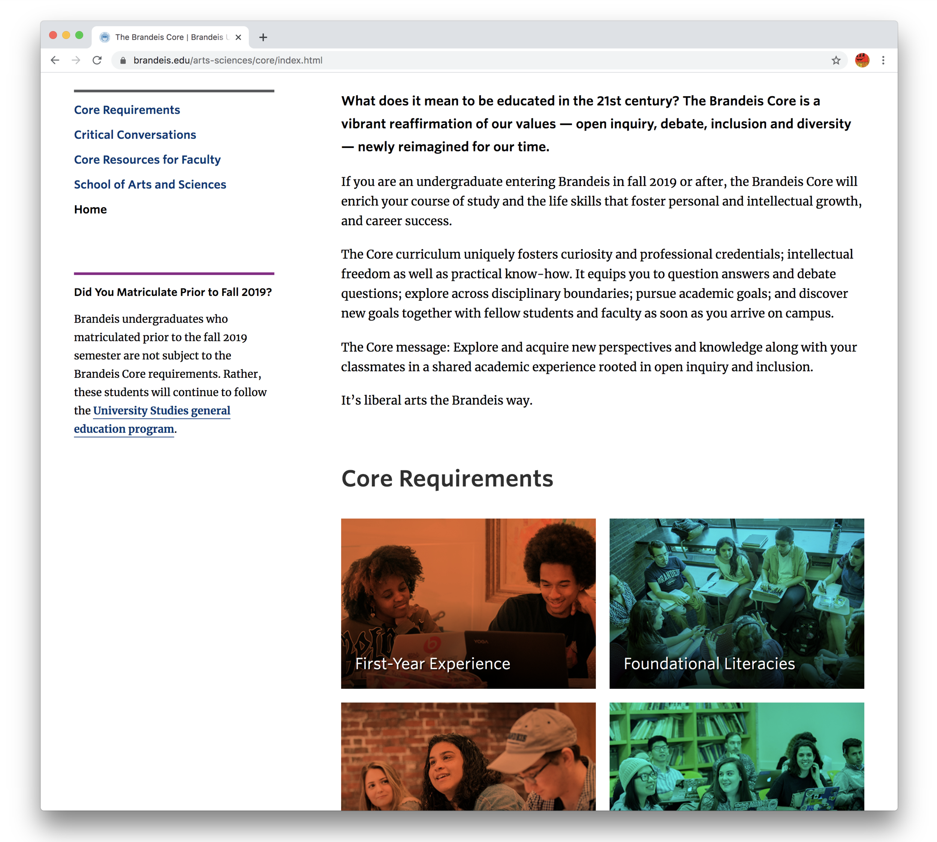
Task: Click the browser back arrow
Action: (55, 60)
